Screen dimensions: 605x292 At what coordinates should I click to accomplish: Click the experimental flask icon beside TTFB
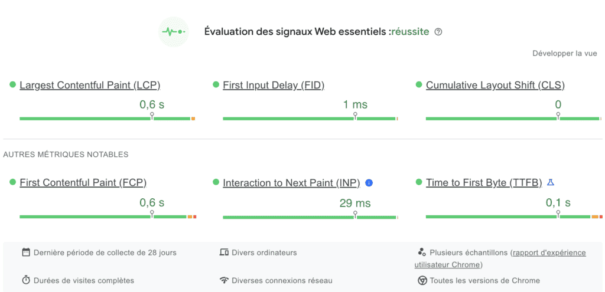coord(551,182)
